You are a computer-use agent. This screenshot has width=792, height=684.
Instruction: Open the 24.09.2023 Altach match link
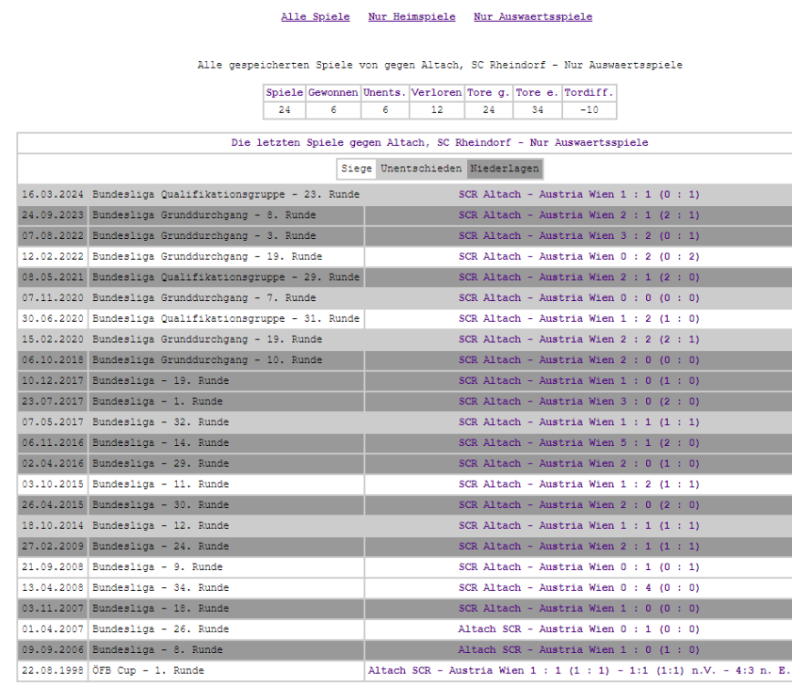578,215
